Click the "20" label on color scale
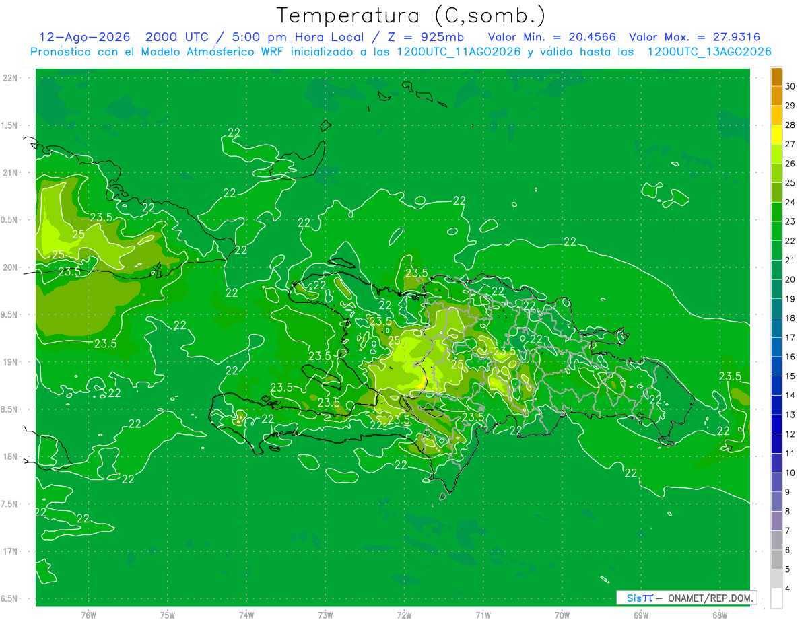Viewport: 808px width, 624px height. tap(790, 279)
